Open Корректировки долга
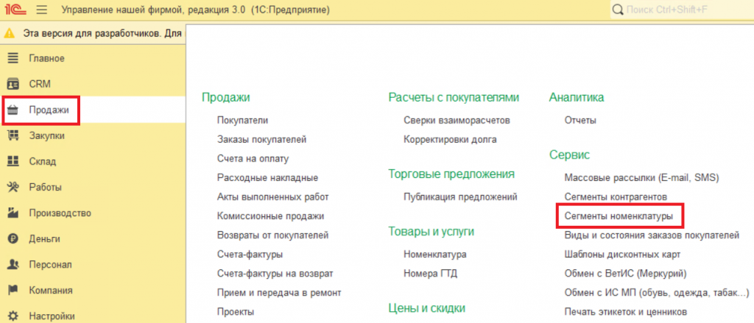Viewport: 754px width, 323px height. coord(451,139)
